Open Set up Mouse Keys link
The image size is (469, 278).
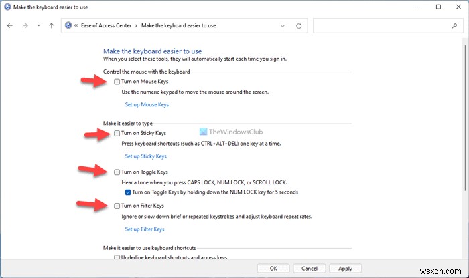(x=147, y=104)
